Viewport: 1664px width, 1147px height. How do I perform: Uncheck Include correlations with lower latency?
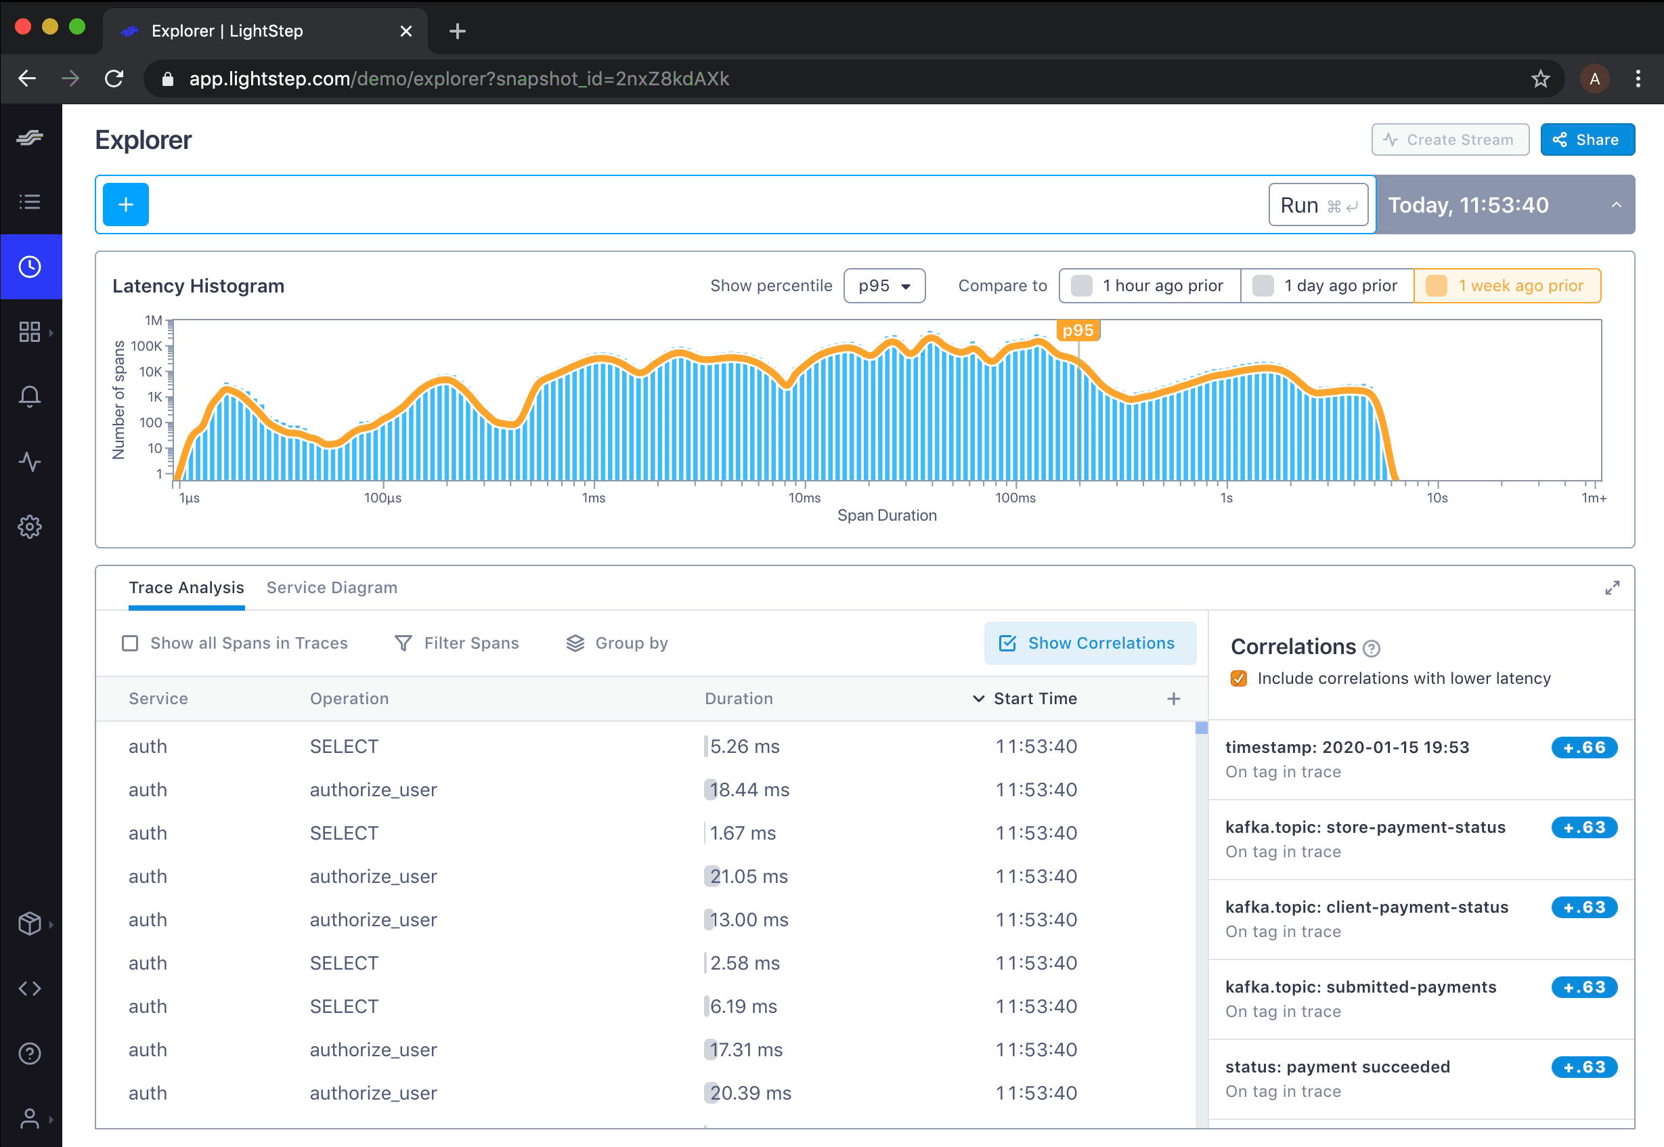point(1239,678)
